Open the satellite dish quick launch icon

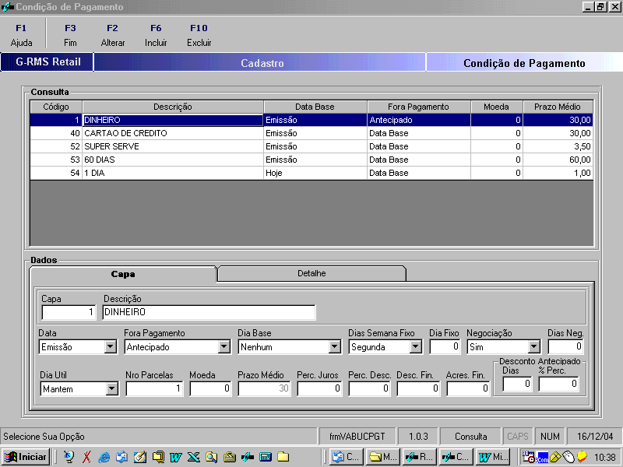(x=69, y=457)
